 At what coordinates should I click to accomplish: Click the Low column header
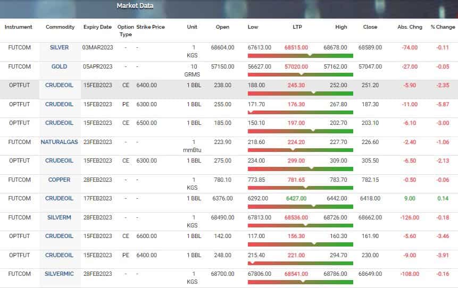click(x=253, y=27)
